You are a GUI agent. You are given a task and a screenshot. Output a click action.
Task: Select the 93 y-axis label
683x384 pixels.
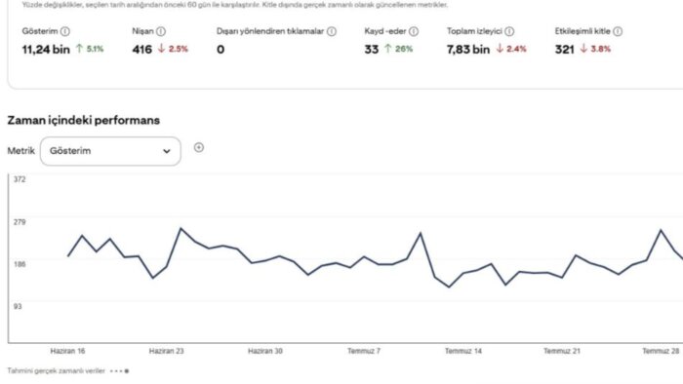click(18, 307)
